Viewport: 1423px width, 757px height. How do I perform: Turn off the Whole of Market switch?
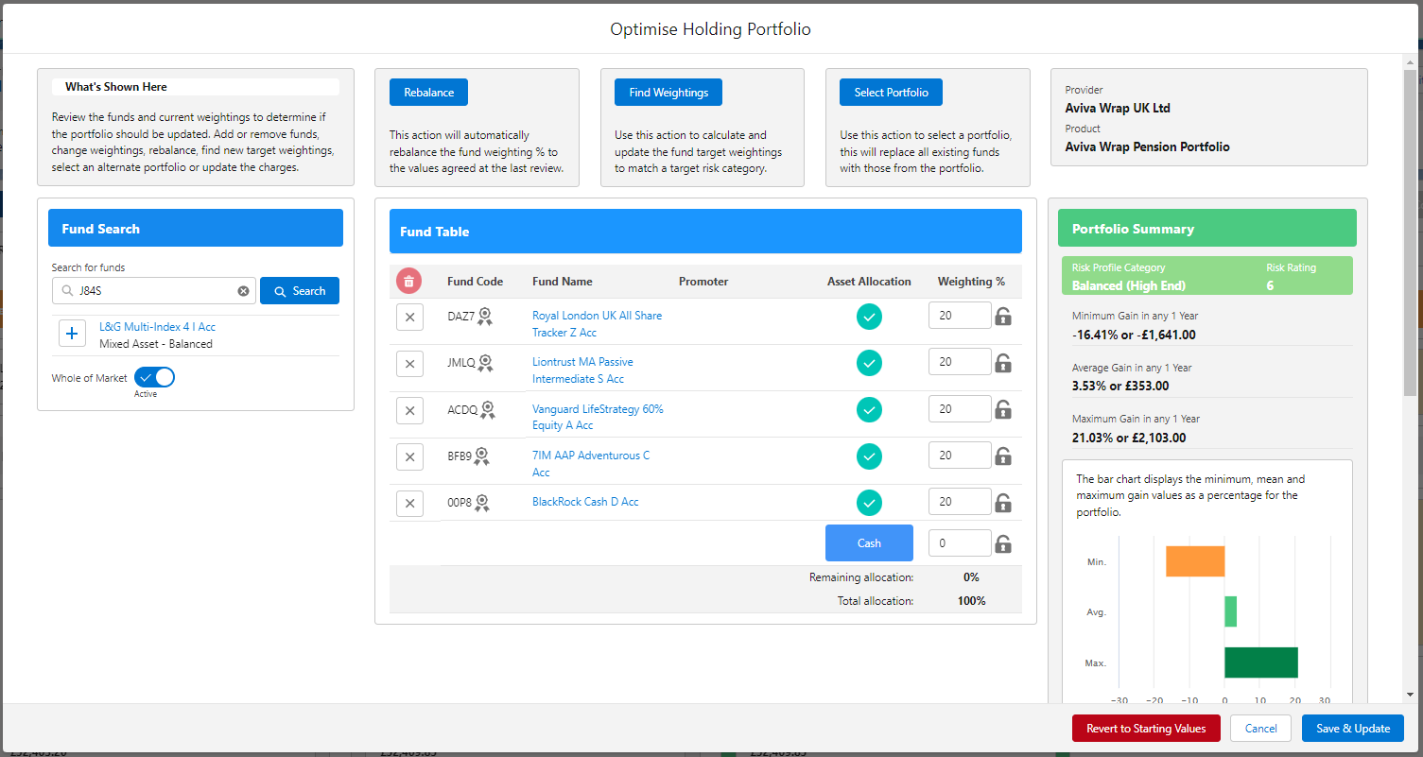[x=155, y=378]
